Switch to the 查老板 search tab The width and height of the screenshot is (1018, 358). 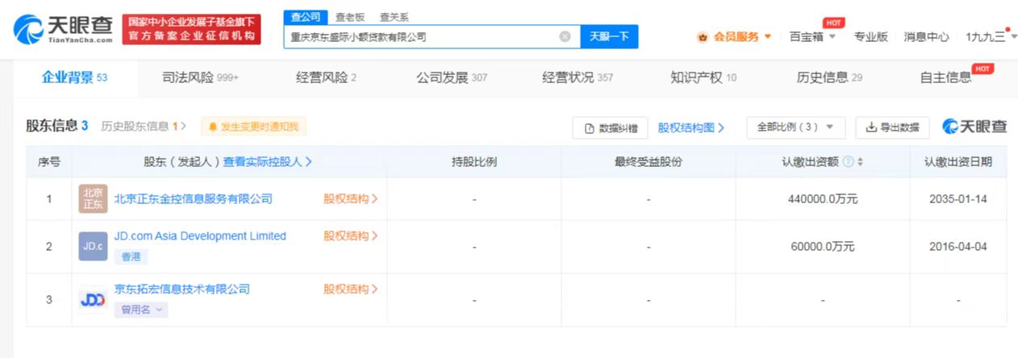(x=349, y=17)
